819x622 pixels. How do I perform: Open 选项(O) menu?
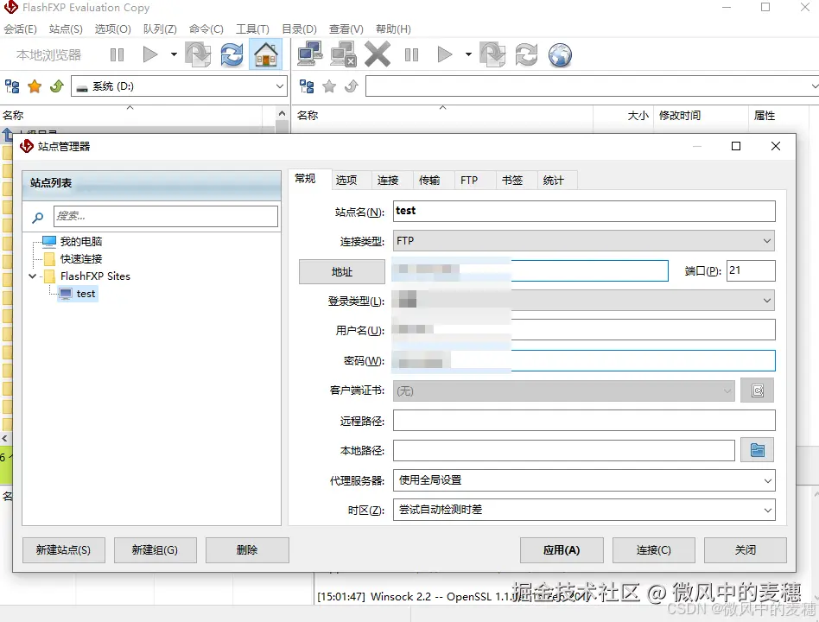pos(113,29)
